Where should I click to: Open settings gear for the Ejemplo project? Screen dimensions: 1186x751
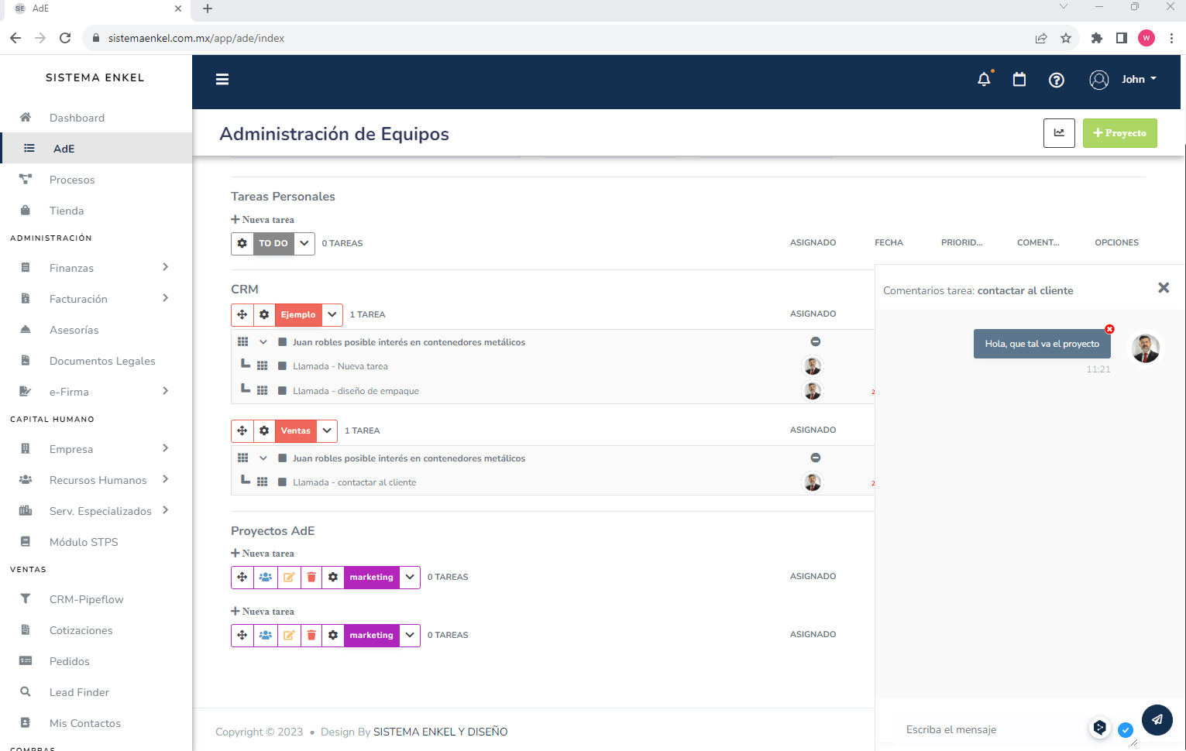[x=264, y=314]
